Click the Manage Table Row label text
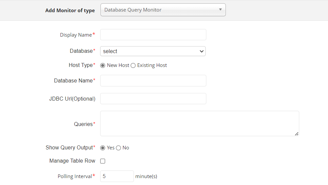Viewport: 328px width, 185px height. pos(72,161)
